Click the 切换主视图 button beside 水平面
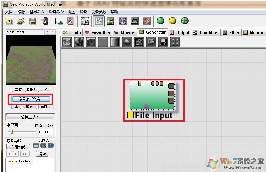The height and width of the screenshot is (172, 266). pyautogui.click(x=44, y=125)
